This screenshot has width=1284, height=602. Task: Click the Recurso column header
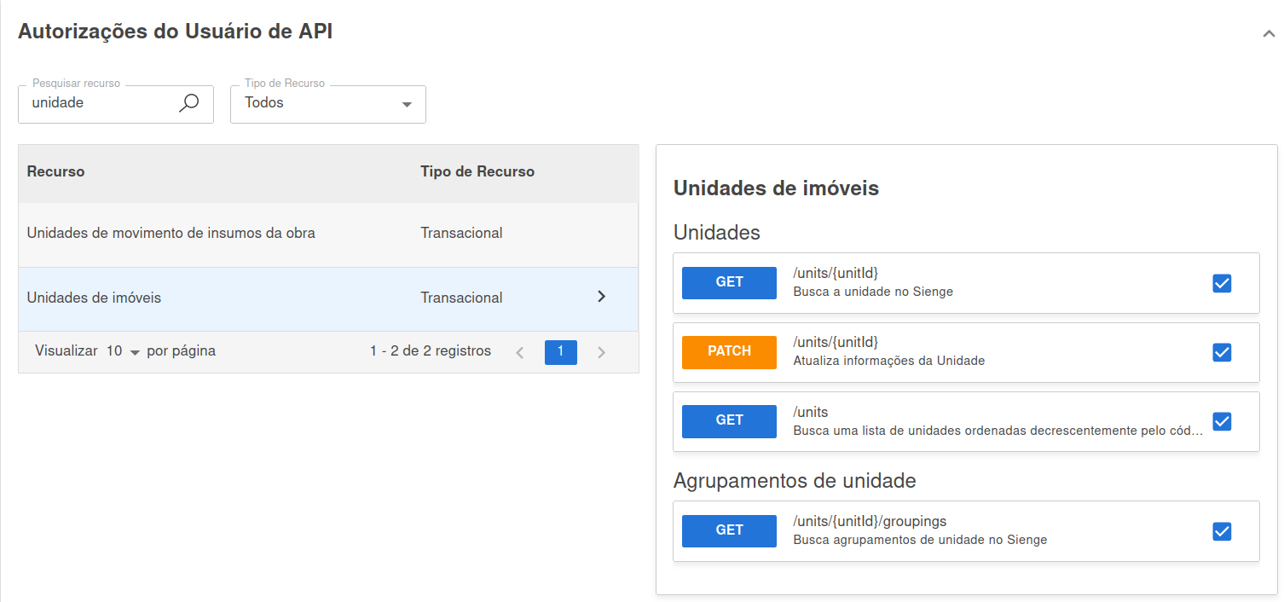55,171
